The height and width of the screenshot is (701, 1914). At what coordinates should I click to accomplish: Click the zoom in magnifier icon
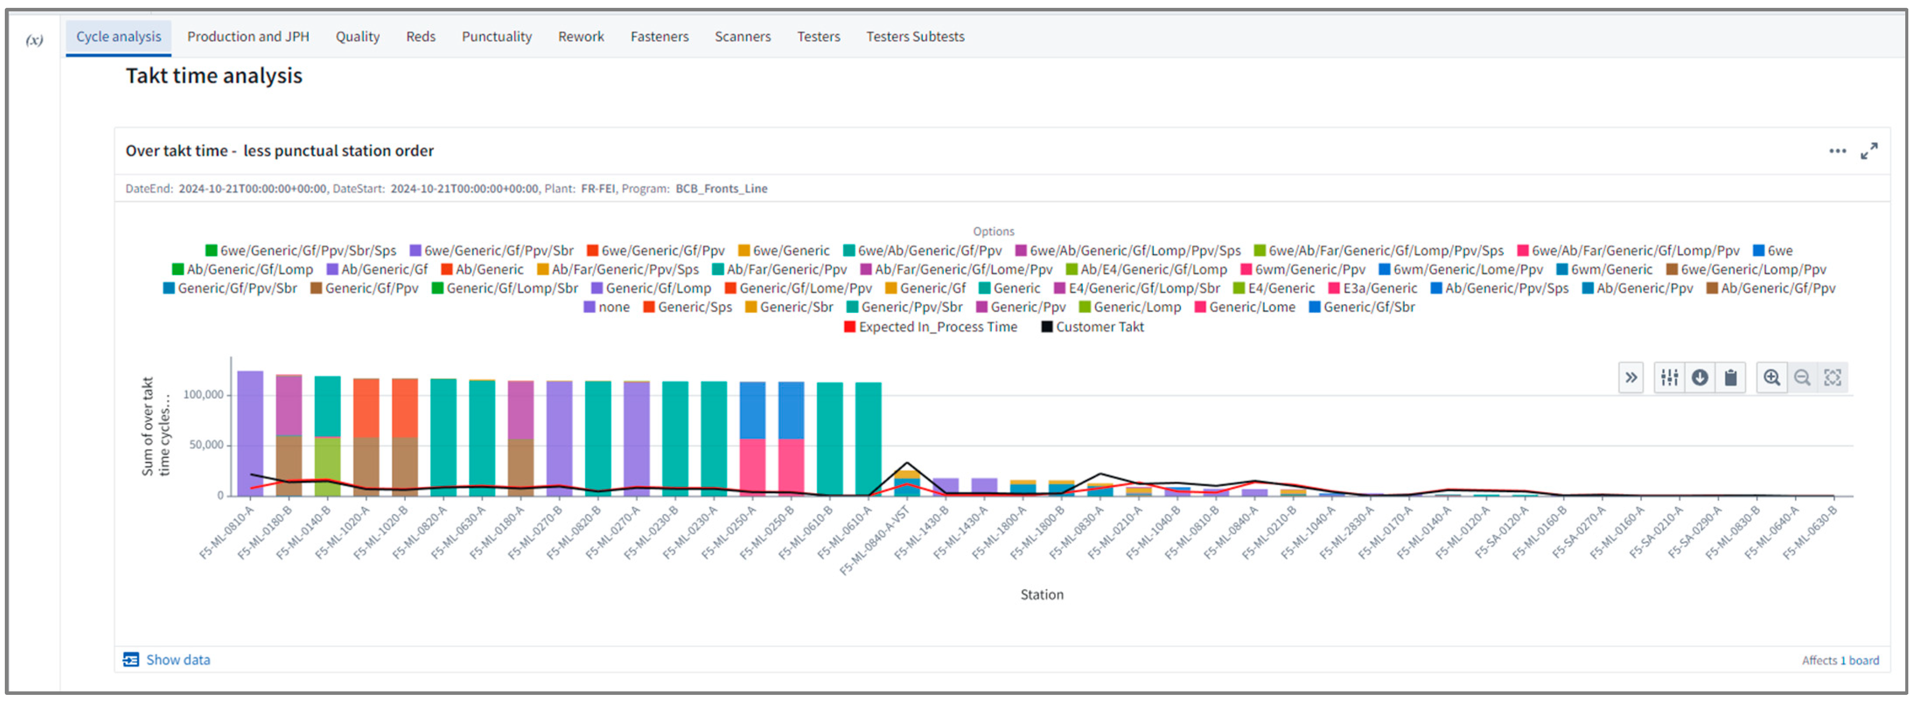(1771, 378)
